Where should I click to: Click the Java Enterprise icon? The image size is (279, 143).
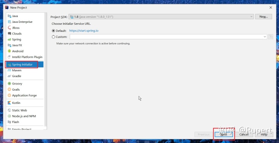point(9,22)
